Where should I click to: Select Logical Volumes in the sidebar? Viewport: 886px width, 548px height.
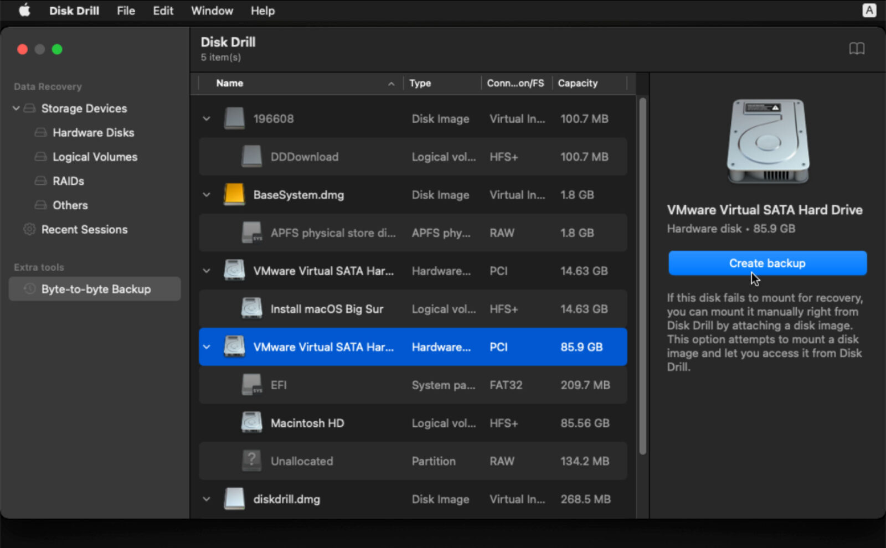[95, 157]
